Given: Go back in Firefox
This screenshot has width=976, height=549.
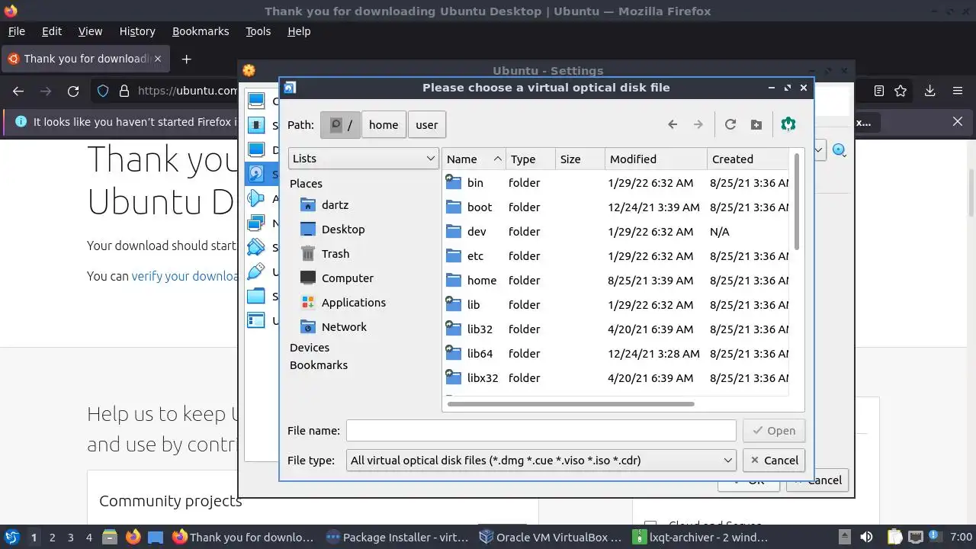Looking at the screenshot, I should pos(18,91).
